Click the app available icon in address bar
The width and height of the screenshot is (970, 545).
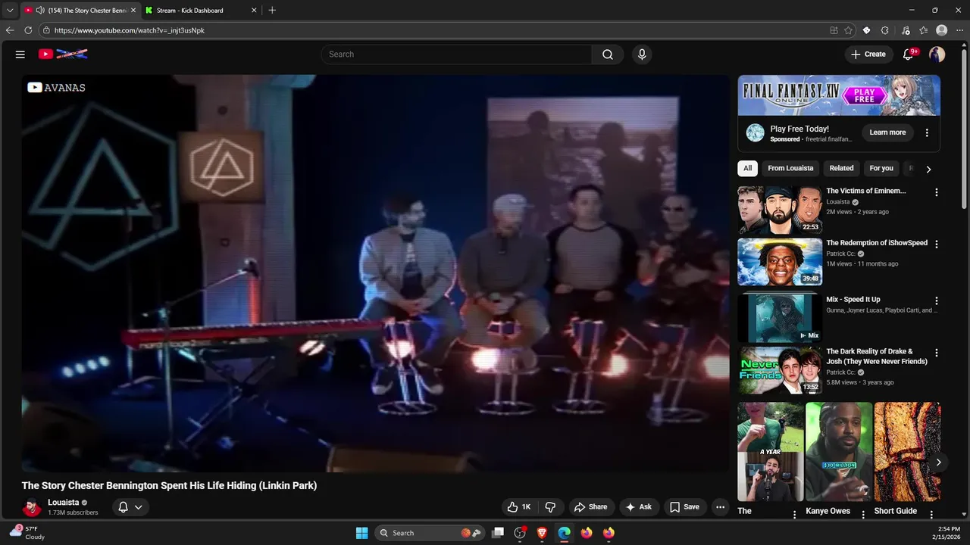(834, 30)
